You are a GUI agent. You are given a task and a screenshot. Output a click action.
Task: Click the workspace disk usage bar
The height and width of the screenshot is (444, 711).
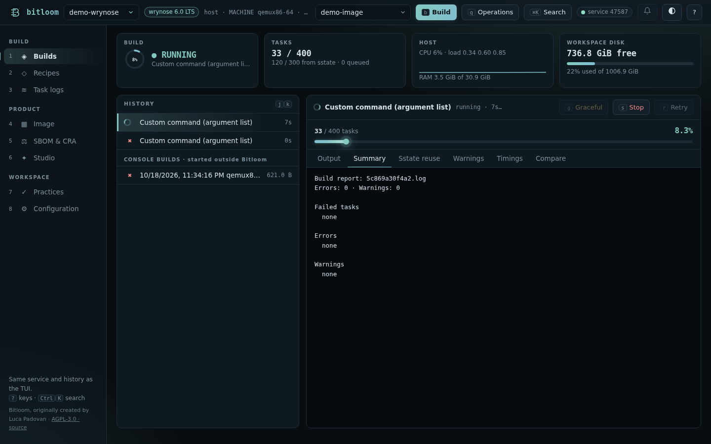coord(630,64)
